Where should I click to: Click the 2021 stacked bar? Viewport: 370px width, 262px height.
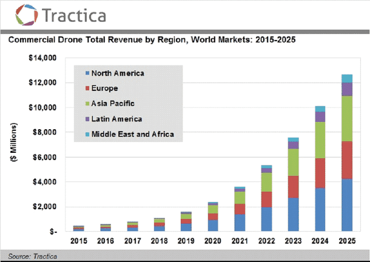240,209
